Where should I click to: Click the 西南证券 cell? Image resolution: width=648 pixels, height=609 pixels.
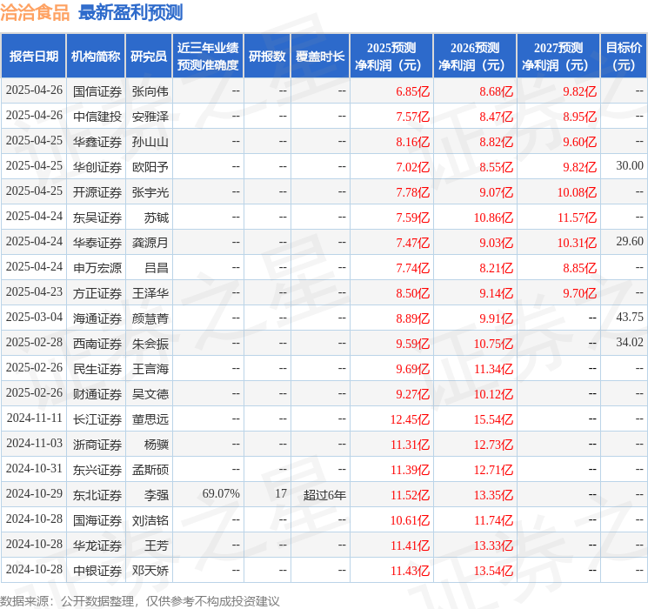pyautogui.click(x=97, y=344)
